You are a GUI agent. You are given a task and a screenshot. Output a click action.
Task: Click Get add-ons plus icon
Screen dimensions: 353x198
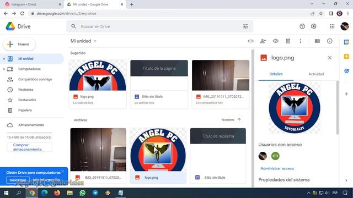346,94
